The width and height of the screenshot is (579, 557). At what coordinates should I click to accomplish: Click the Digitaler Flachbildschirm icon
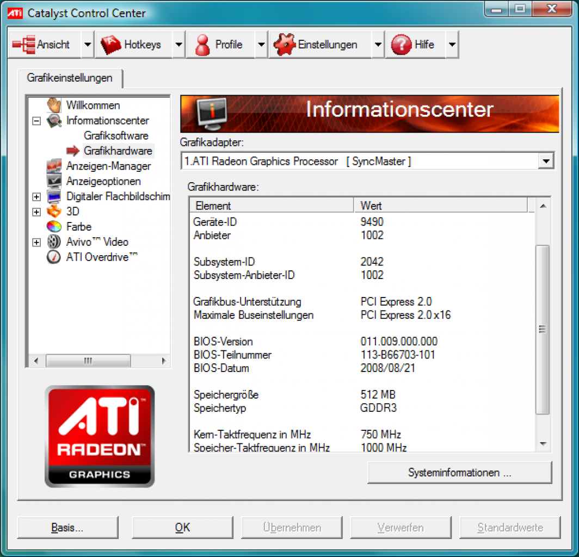click(x=54, y=197)
